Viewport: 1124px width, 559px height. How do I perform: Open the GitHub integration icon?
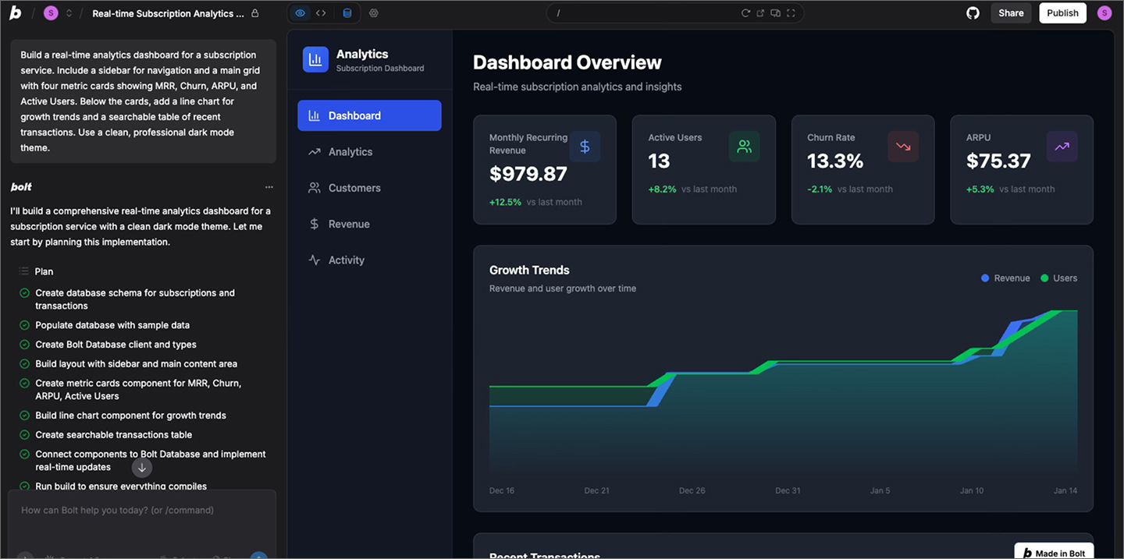pyautogui.click(x=973, y=12)
